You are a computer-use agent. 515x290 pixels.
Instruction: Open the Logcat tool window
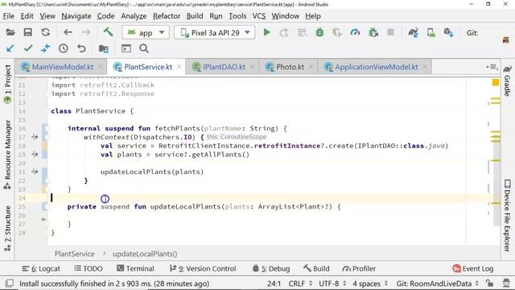(41, 268)
